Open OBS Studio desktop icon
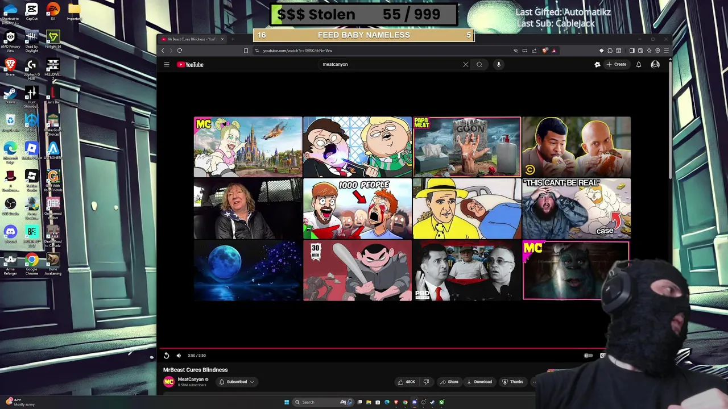 tap(10, 206)
